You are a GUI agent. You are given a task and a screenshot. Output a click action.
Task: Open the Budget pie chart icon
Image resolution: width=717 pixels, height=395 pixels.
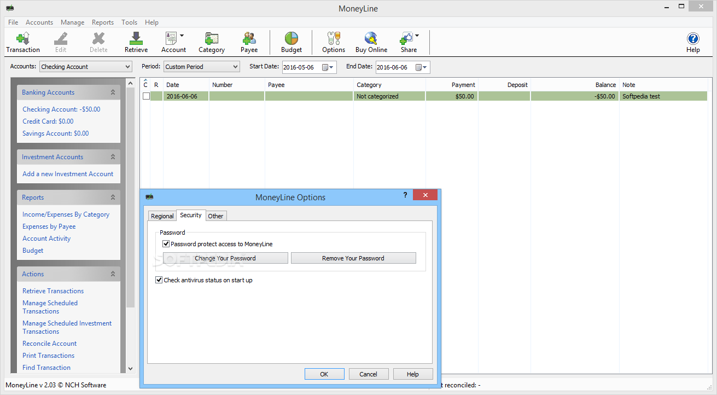tap(292, 39)
